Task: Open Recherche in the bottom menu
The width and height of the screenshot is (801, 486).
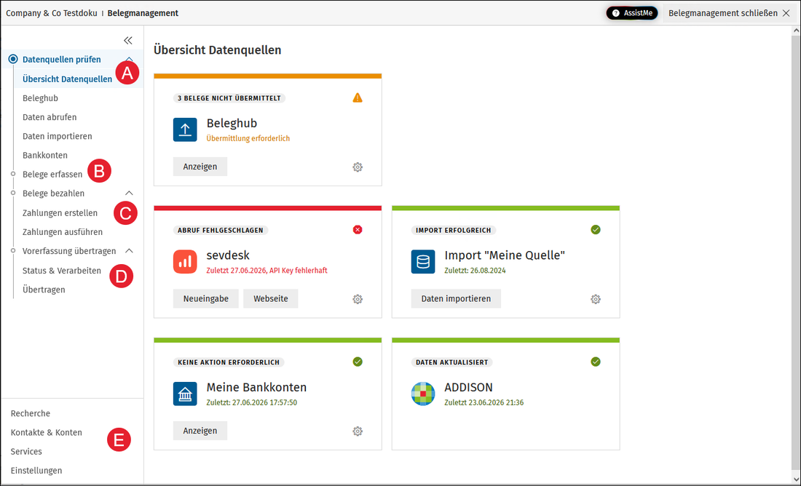Action: 30,413
